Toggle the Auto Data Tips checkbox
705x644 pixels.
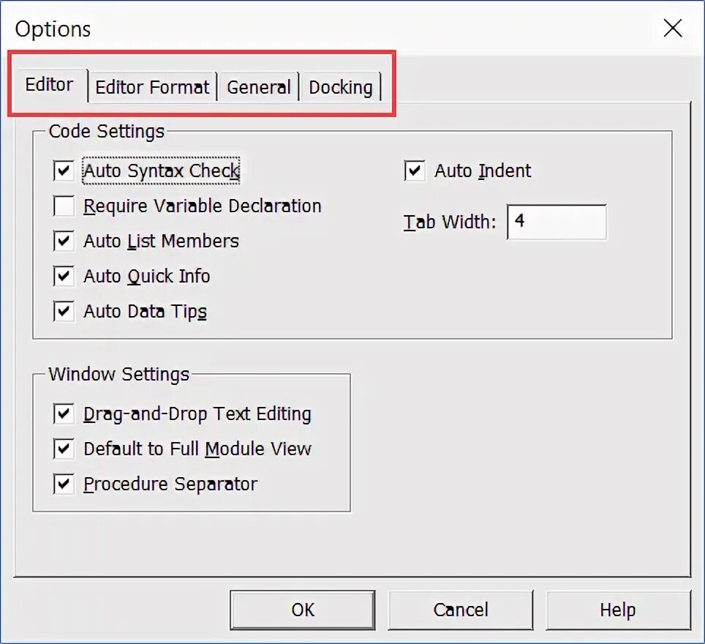coord(64,312)
